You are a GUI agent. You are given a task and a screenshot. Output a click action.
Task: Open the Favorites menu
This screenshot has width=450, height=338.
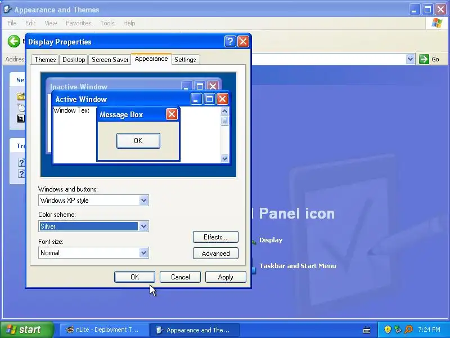click(78, 23)
